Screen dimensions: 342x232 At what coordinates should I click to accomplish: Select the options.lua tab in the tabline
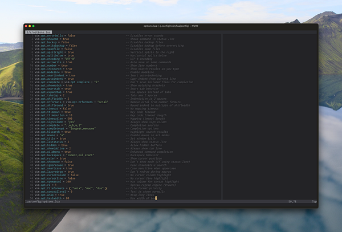[39, 32]
